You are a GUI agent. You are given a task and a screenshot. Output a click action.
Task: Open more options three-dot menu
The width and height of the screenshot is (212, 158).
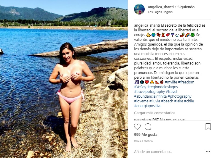[208, 152]
